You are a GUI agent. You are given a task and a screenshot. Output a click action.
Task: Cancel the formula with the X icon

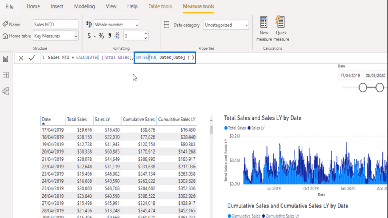point(21,58)
